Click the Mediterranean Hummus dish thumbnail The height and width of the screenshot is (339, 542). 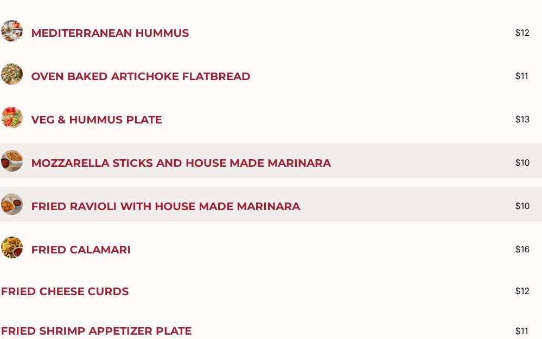[11, 31]
